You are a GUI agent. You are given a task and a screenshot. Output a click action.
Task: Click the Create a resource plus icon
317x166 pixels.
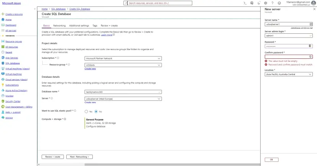[x=3, y=14]
